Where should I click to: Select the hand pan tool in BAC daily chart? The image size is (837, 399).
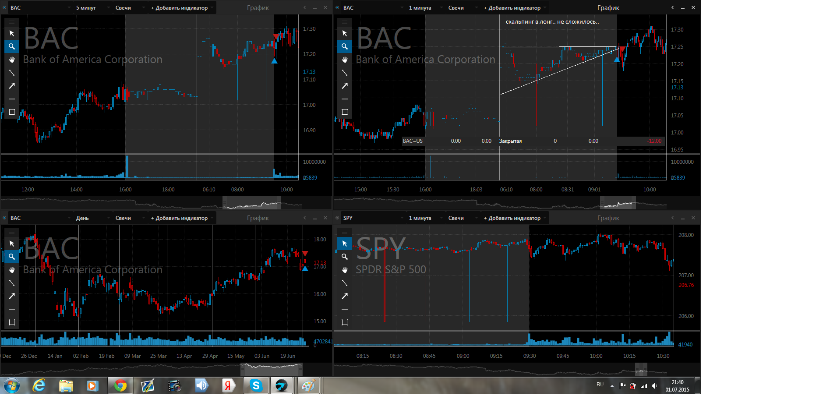click(12, 270)
